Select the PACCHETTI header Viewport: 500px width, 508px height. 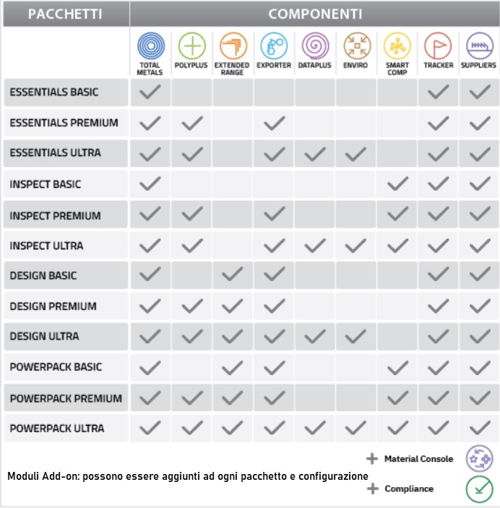[x=66, y=14]
